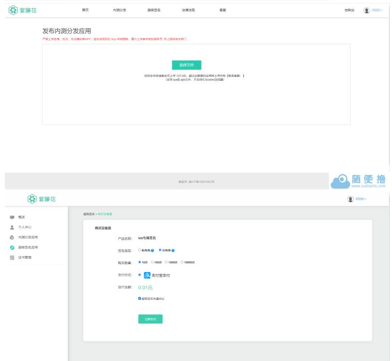392x361 pixels.
Task: Click the help icon beside 私有池
Action: coord(152,250)
